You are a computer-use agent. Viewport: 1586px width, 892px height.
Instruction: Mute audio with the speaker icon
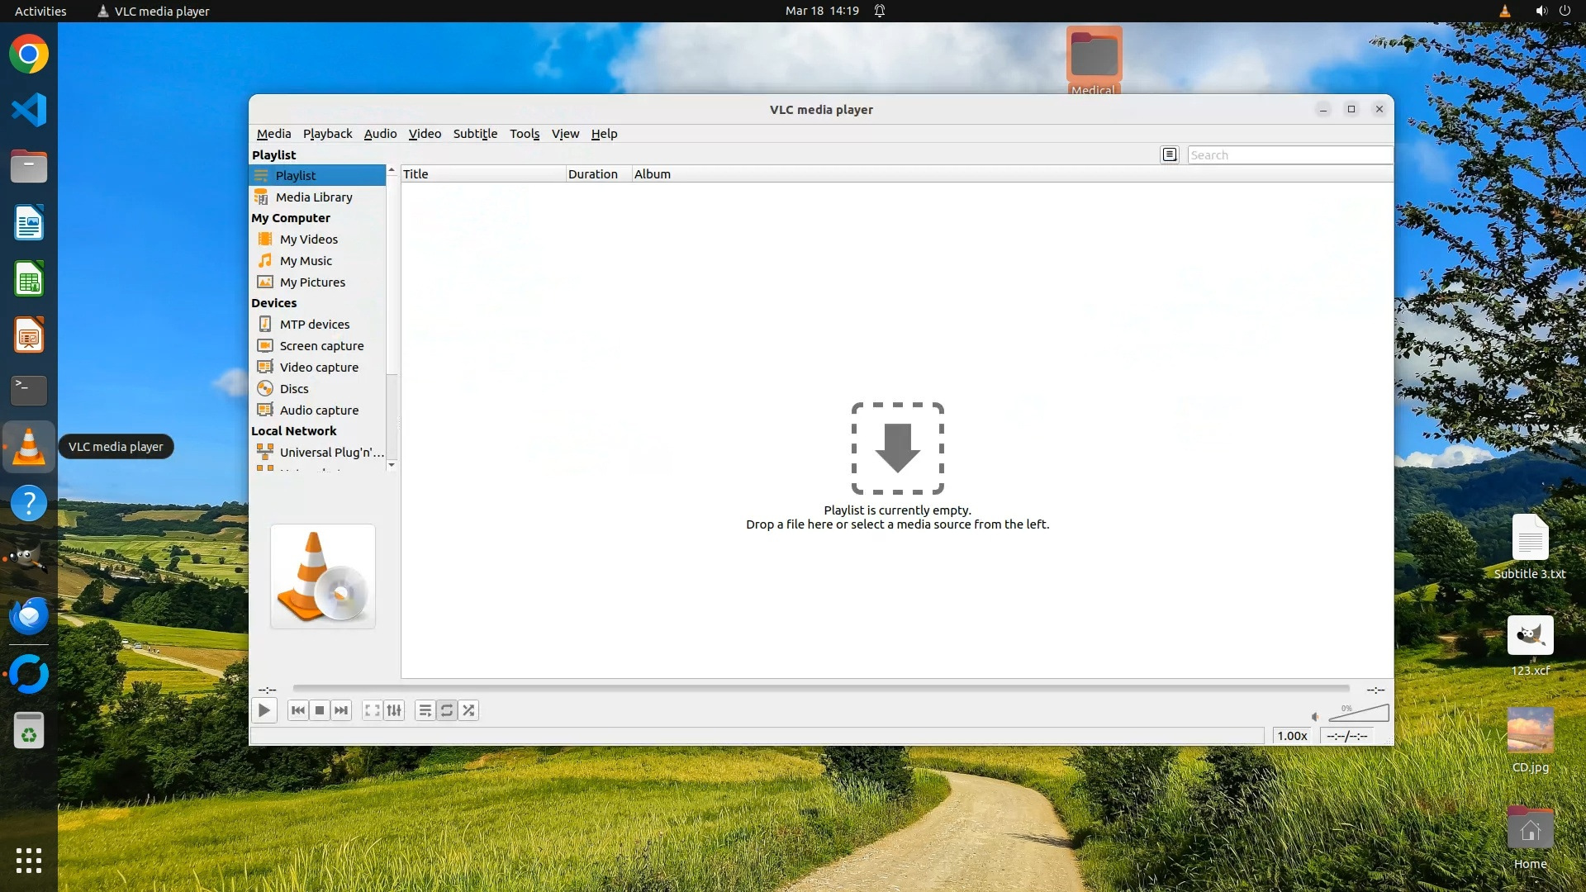[x=1315, y=716]
